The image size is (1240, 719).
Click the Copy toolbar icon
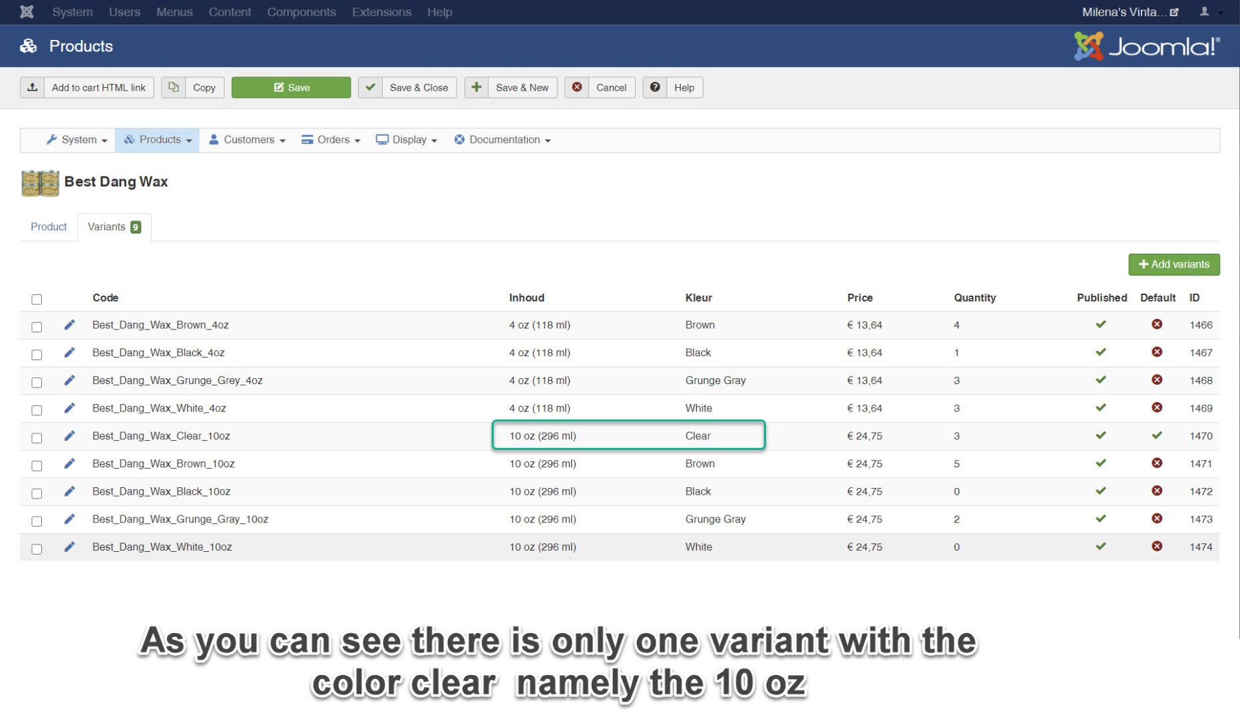coord(173,87)
